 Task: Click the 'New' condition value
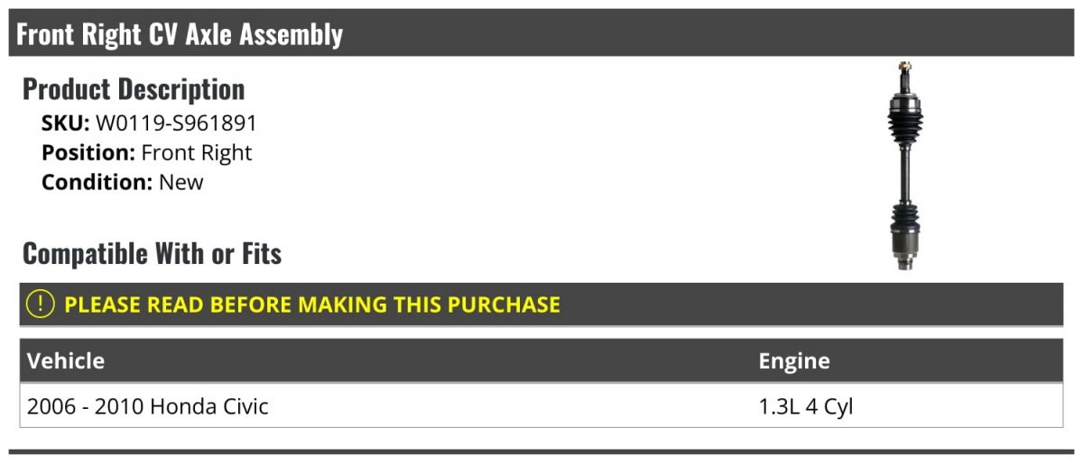click(x=181, y=182)
